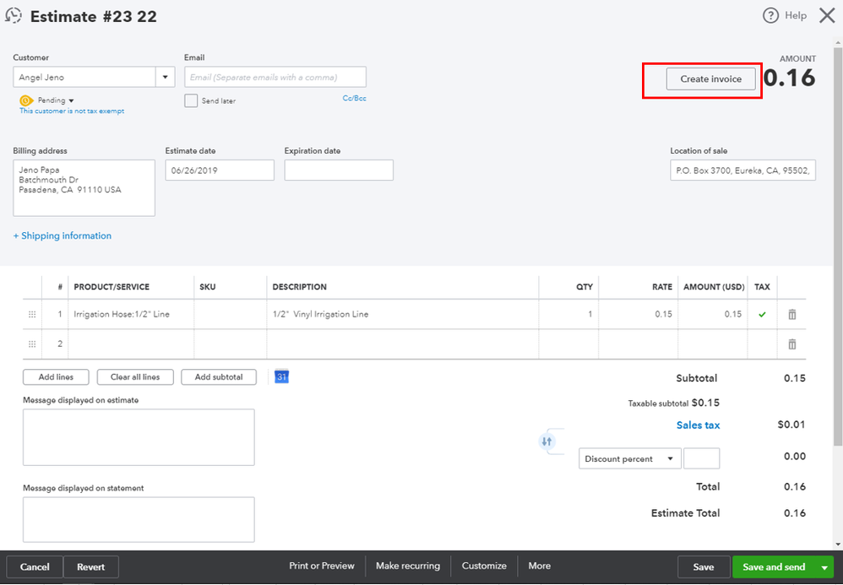Image resolution: width=843 pixels, height=585 pixels.
Task: Open the Sales tax link
Action: click(698, 425)
